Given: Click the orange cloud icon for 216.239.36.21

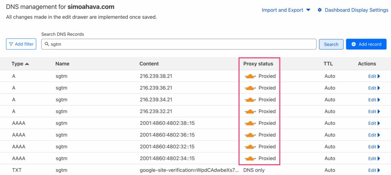Looking at the screenshot, I should pyautogui.click(x=250, y=88).
